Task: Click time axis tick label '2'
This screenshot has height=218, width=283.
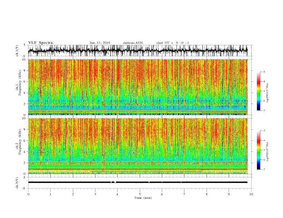Action: (73, 194)
